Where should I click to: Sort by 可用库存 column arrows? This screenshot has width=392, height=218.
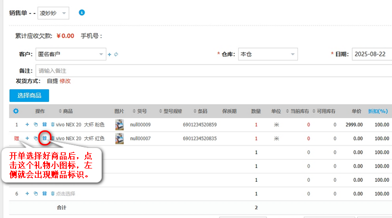click(x=314, y=111)
